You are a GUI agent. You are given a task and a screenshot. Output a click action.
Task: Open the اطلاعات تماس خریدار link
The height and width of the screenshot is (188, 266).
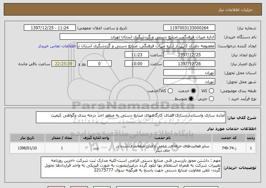tap(57, 46)
